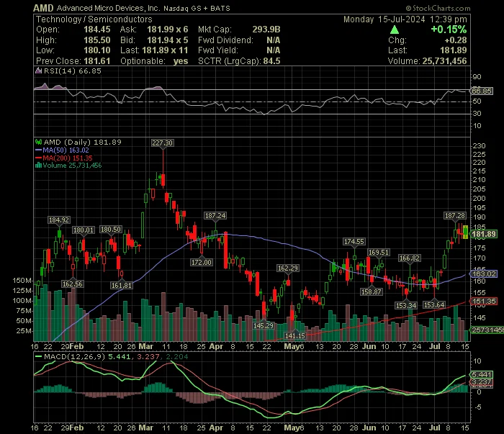
Task: Click the 180.01 price annotation
Action: [84, 230]
